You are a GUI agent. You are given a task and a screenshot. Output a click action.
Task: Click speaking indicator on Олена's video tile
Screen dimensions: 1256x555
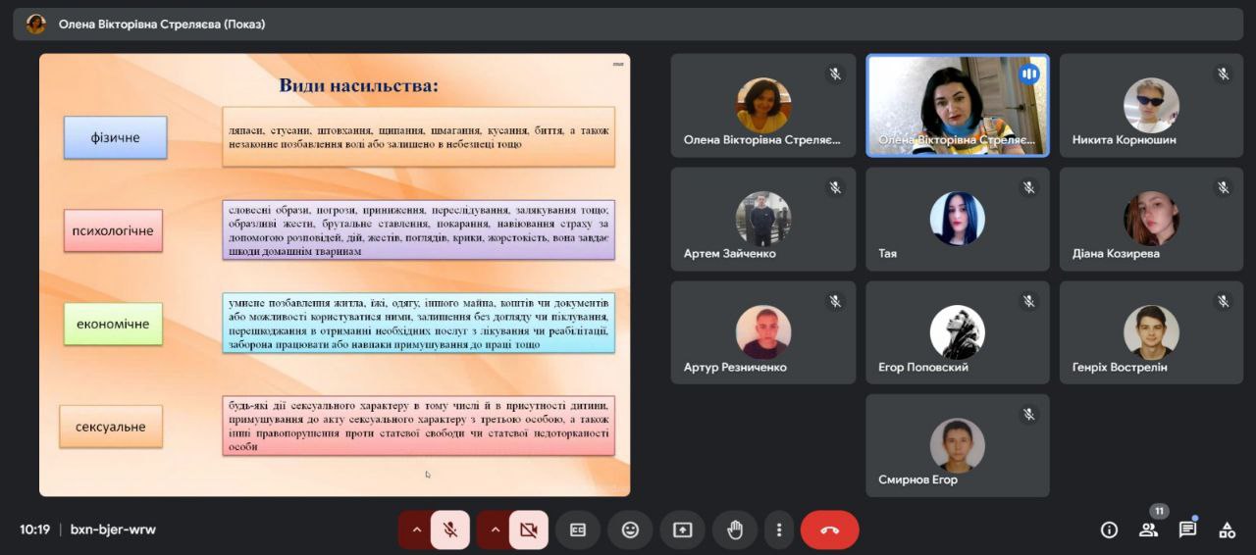coord(1028,74)
